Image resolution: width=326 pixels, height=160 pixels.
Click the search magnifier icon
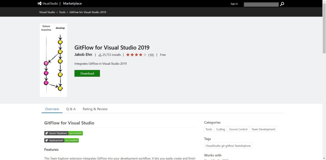pyautogui.click(x=282, y=4)
